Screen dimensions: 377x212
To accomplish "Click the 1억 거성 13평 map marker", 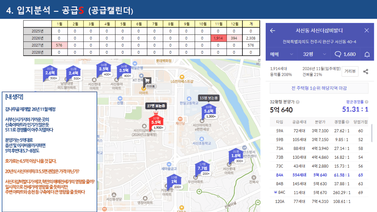I will tap(174, 181).
